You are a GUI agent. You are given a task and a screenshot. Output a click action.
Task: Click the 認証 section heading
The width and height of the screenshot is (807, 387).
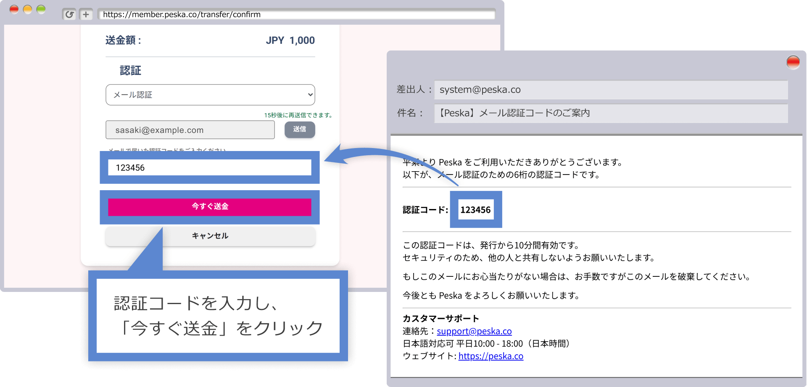click(130, 70)
